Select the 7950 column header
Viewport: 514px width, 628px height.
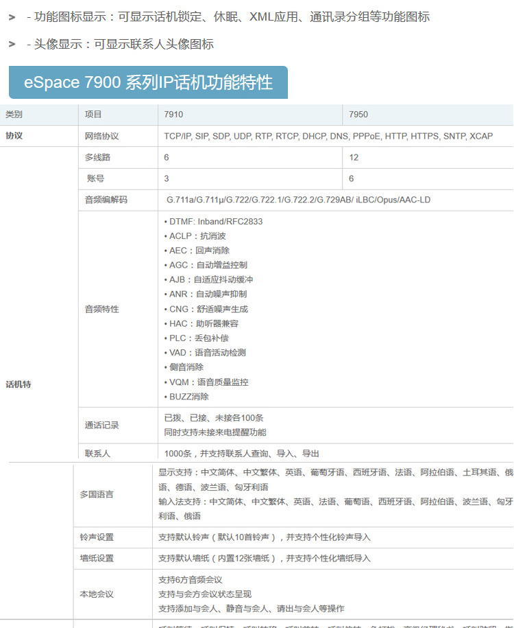[x=358, y=115]
